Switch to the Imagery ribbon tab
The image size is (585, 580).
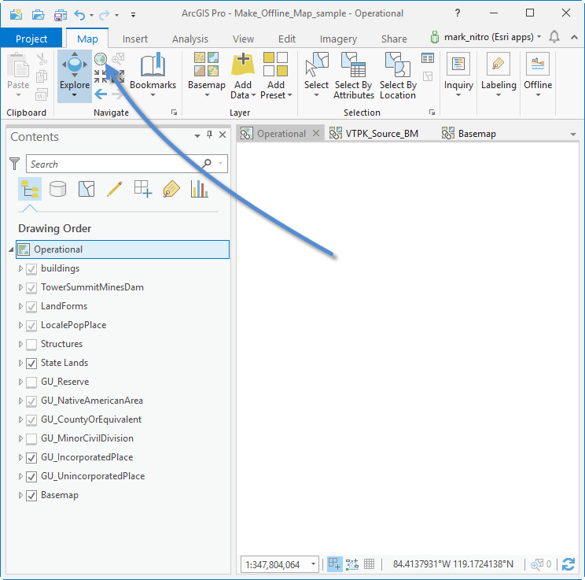(x=338, y=39)
